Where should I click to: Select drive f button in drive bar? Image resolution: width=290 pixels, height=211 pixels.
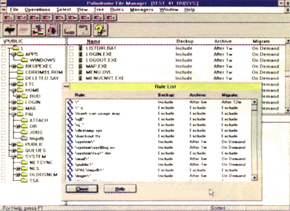[x=47, y=18]
